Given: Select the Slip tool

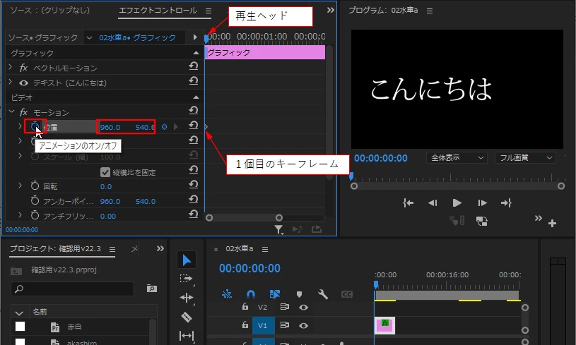Looking at the screenshot, I should coord(187,335).
